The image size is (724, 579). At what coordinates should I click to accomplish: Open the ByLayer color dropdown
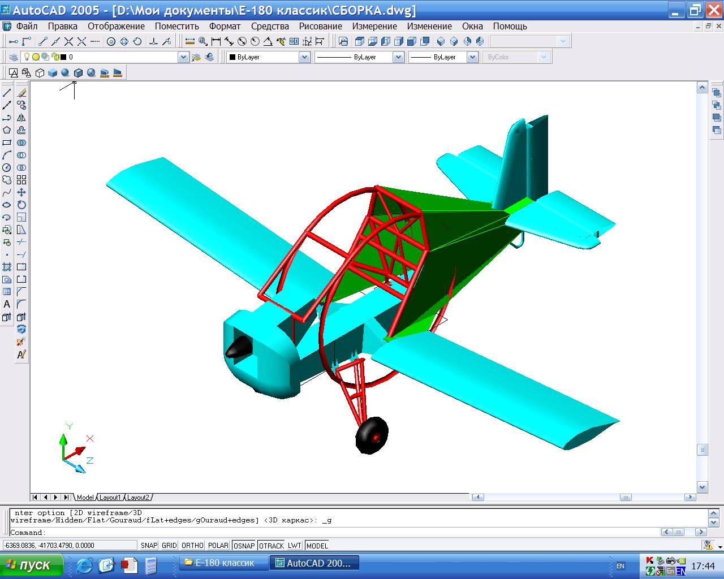pyautogui.click(x=304, y=57)
